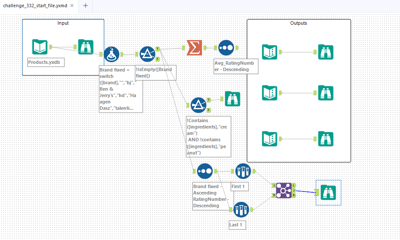Select the Sample tool labeled Last 1
This screenshot has height=240, width=400.
coord(241,210)
